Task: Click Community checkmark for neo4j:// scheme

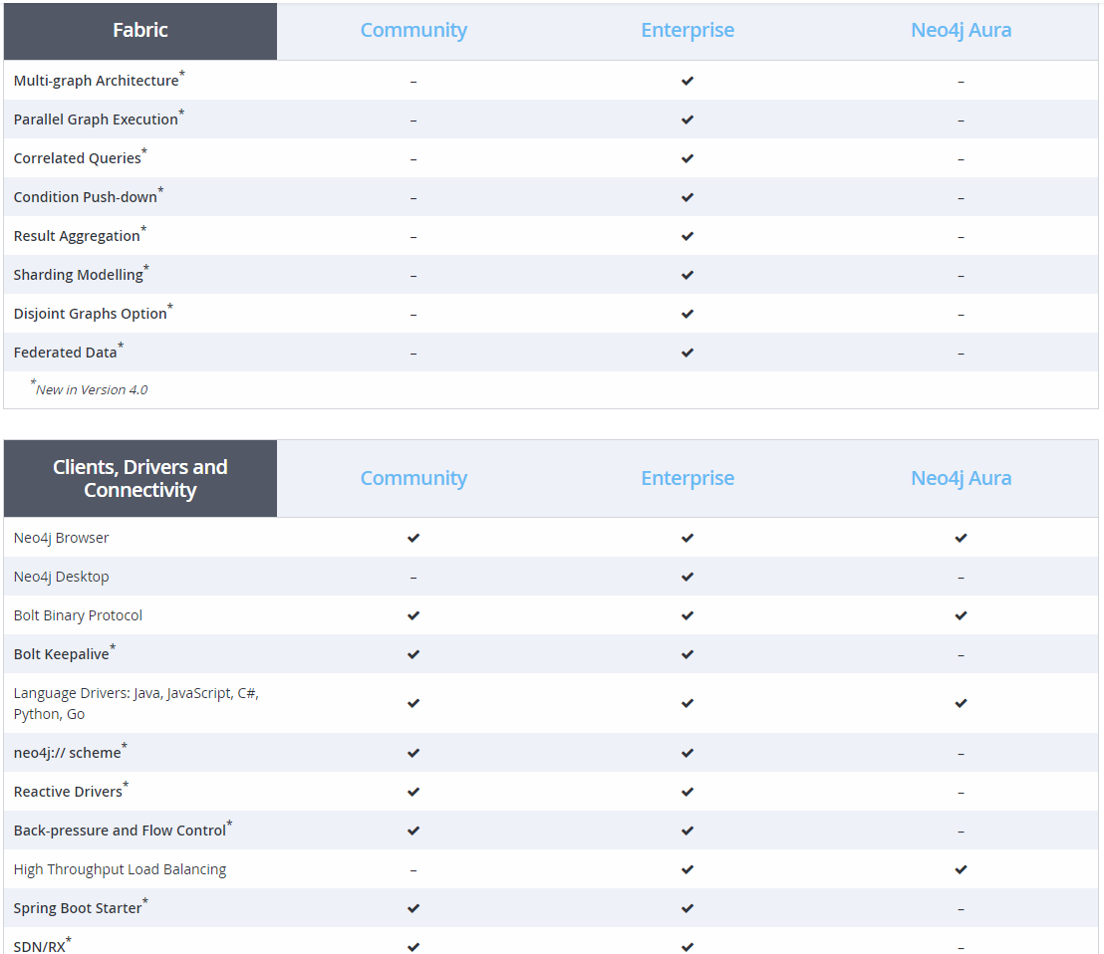Action: click(x=414, y=753)
